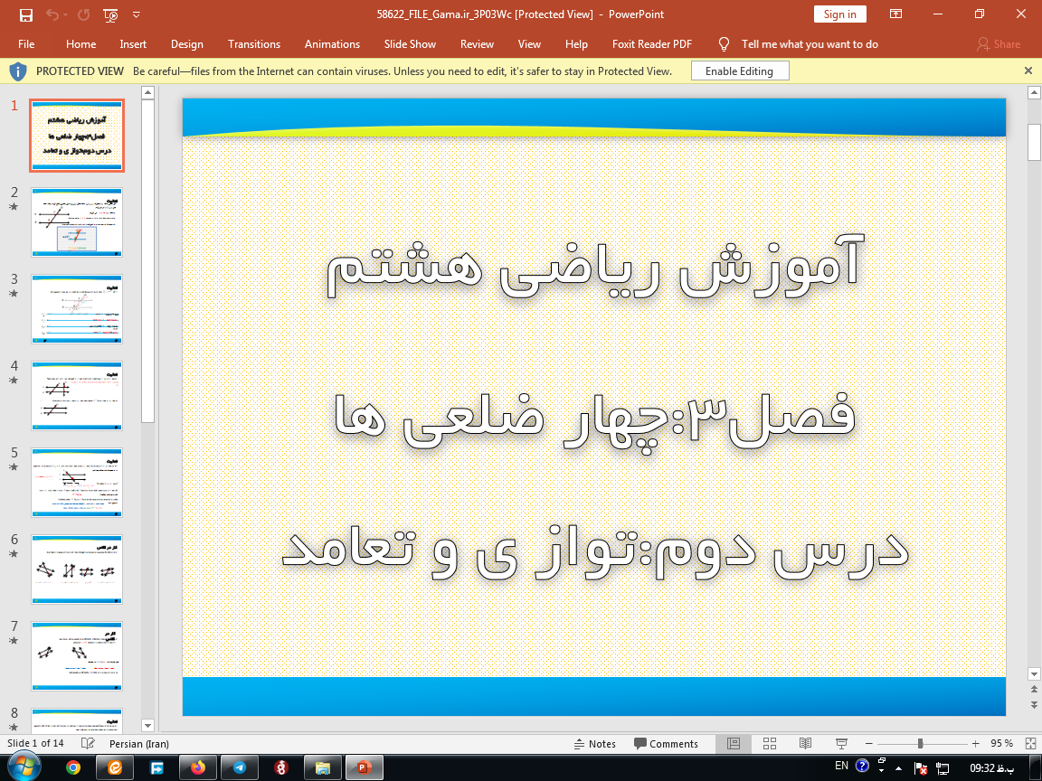Toggle the Notes pane
The width and height of the screenshot is (1042, 781).
click(x=595, y=744)
